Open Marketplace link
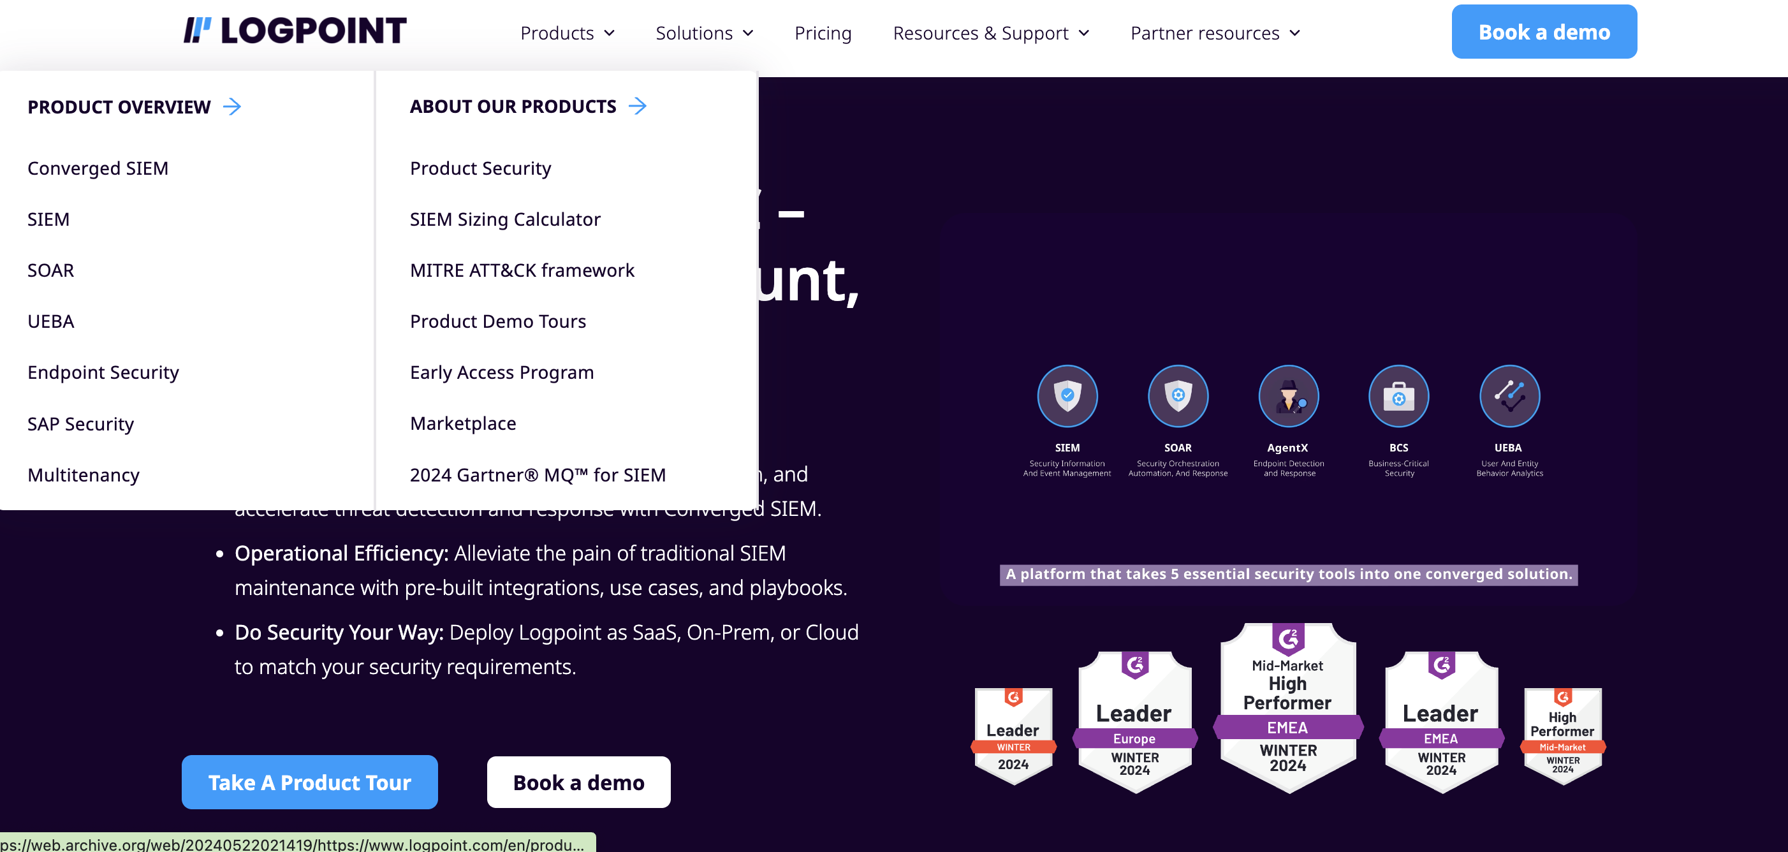 pyautogui.click(x=463, y=423)
